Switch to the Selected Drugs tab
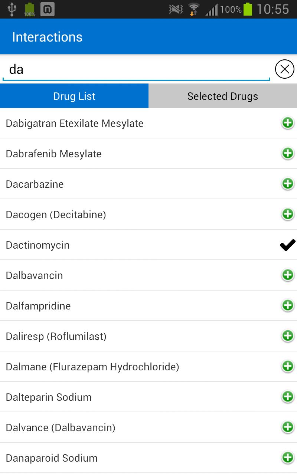This screenshot has width=297, height=475. [223, 96]
